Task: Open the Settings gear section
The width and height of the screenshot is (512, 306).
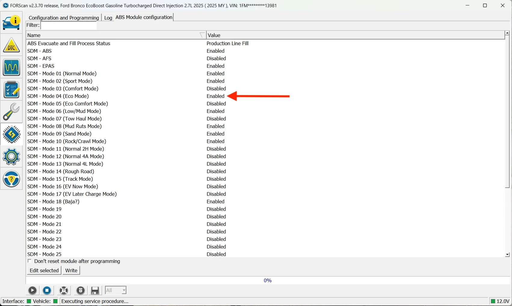Action: click(x=11, y=157)
